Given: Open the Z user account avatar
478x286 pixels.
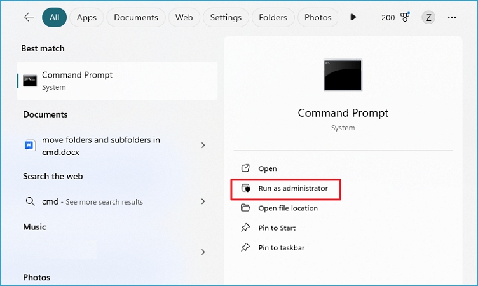Looking at the screenshot, I should click(429, 17).
